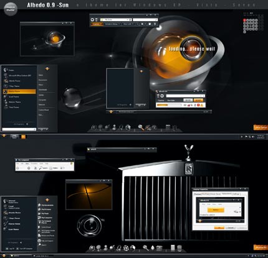The height and width of the screenshot is (258, 268).
Task: Expand the orange Organize dropdown
Action: click(97, 24)
